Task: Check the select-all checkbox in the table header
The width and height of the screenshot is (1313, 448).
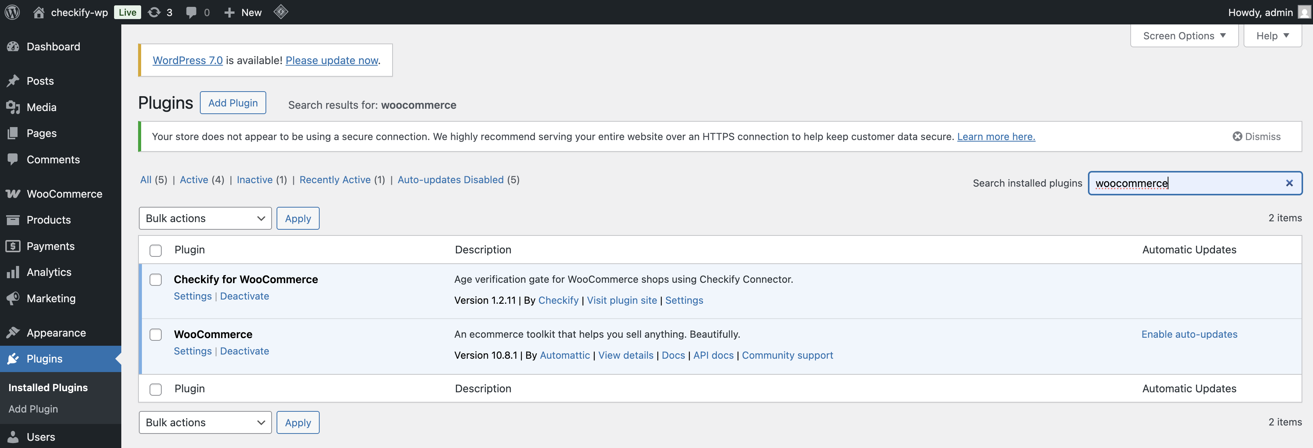Action: [156, 250]
